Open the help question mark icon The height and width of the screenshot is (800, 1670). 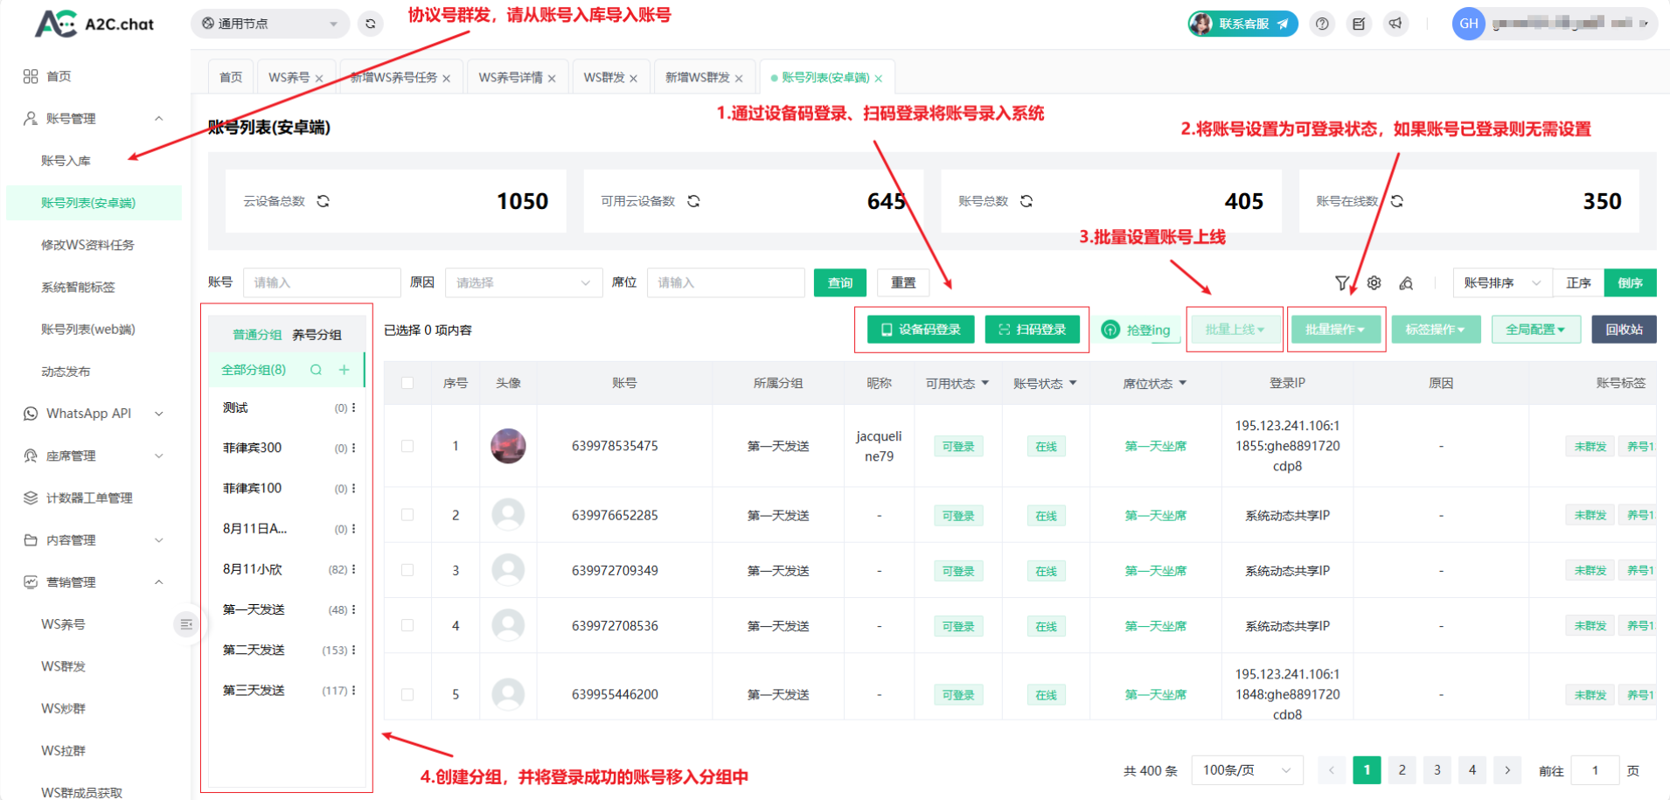[1322, 24]
